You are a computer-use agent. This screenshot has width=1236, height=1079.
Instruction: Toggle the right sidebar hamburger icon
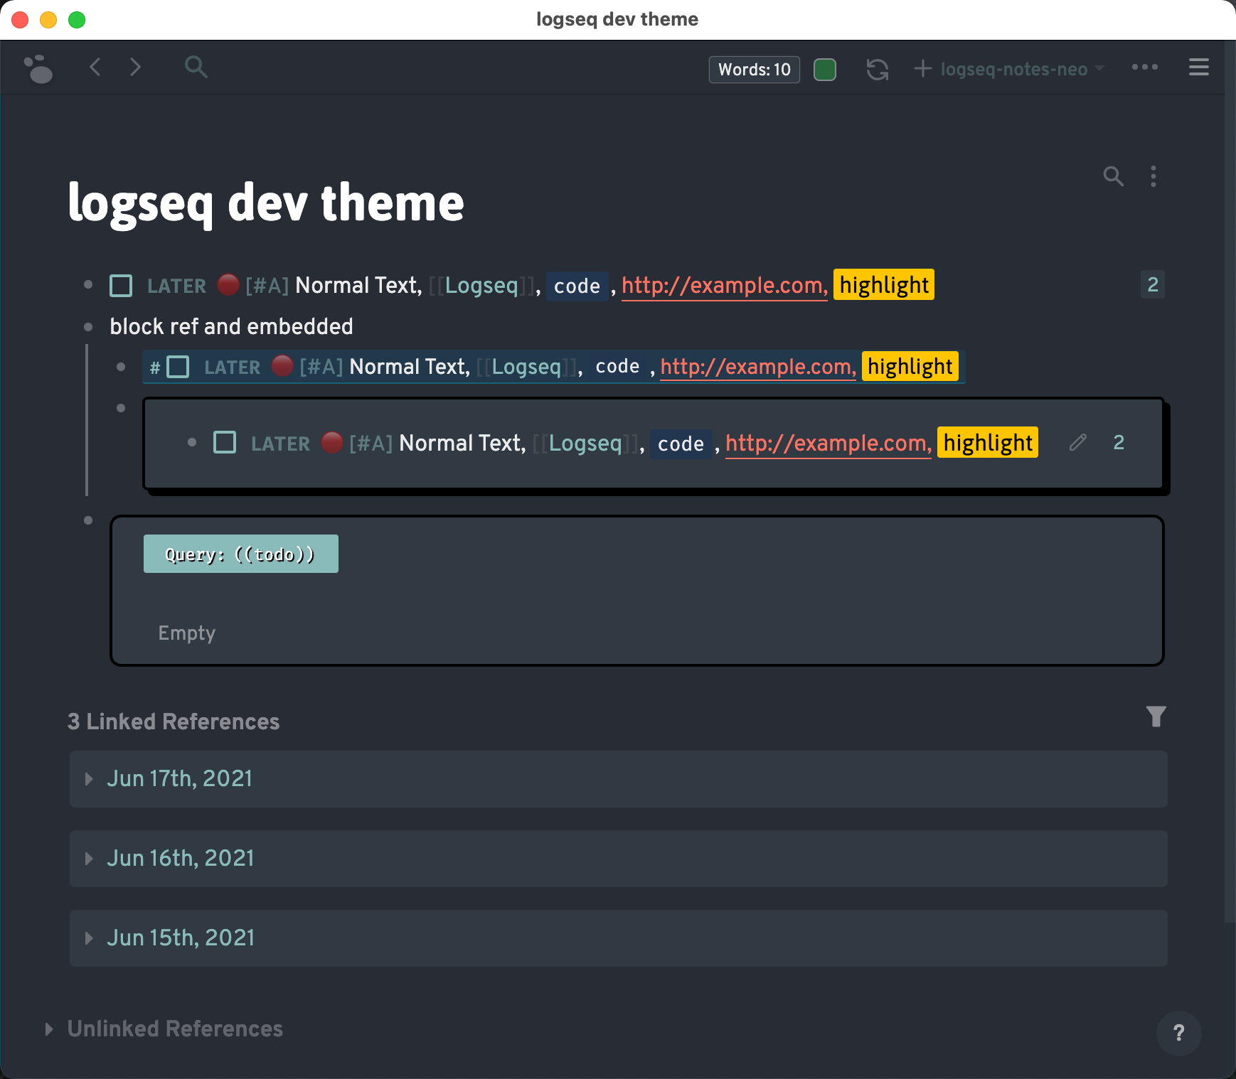pyautogui.click(x=1198, y=67)
